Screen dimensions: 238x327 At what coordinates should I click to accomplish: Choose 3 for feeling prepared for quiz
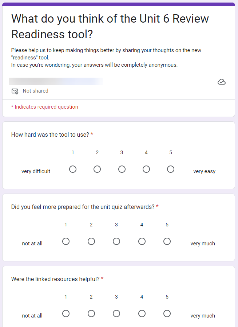tap(116, 241)
